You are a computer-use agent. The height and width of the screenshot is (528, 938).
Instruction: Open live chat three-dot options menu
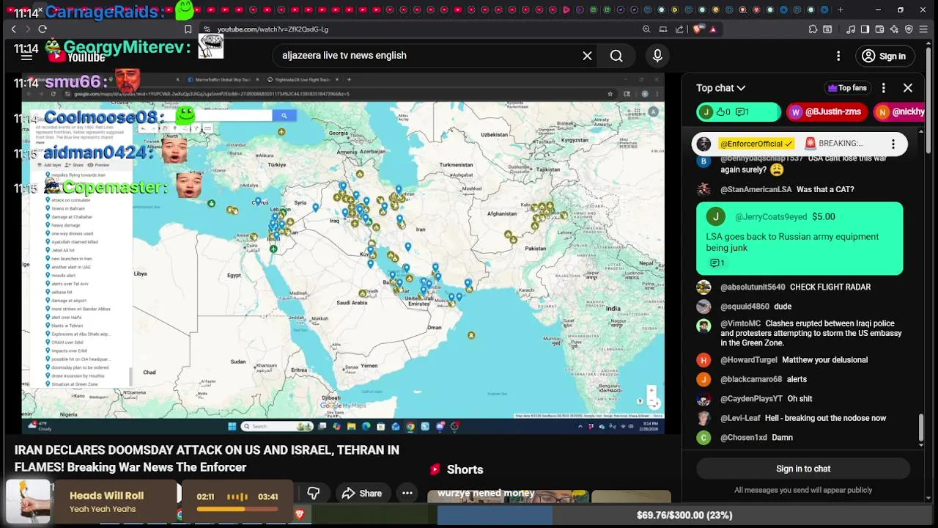[x=884, y=88]
